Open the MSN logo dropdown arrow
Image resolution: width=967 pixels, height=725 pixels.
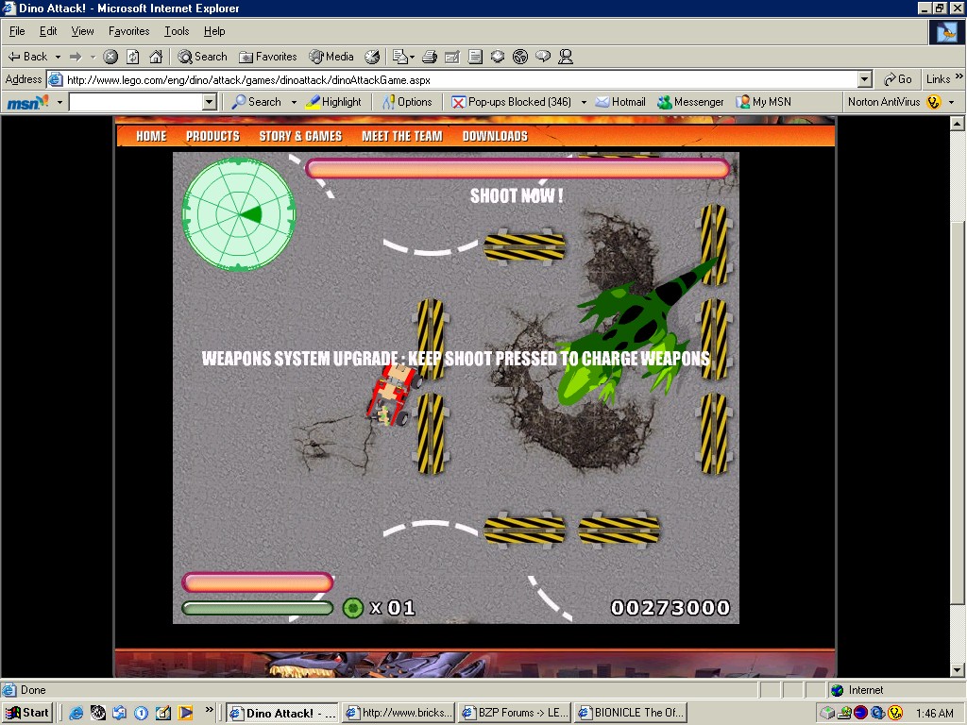[x=59, y=102]
